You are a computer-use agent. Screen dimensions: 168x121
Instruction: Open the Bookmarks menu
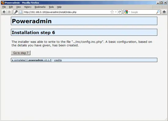40,7
